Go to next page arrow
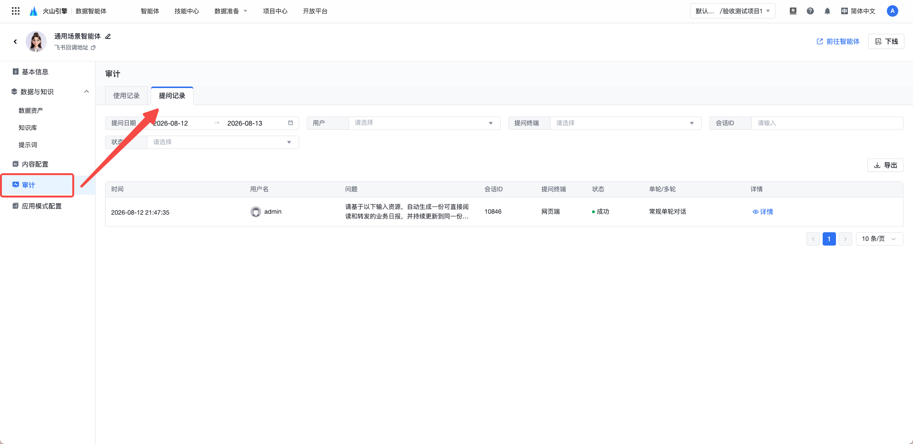This screenshot has height=444, width=913. click(845, 239)
